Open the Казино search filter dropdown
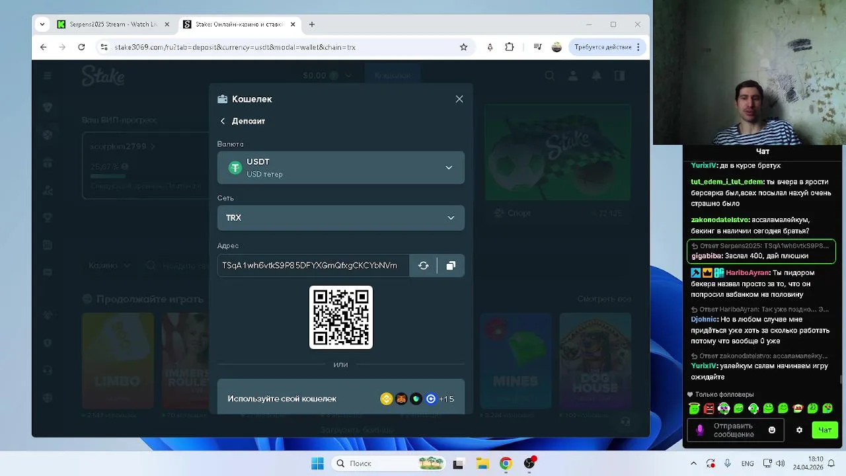Image resolution: width=846 pixels, height=476 pixels. pyautogui.click(x=110, y=265)
